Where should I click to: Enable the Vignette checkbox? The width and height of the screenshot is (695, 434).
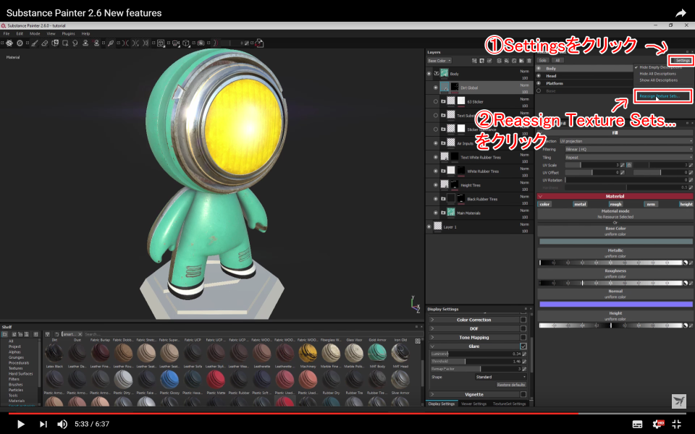tap(523, 394)
